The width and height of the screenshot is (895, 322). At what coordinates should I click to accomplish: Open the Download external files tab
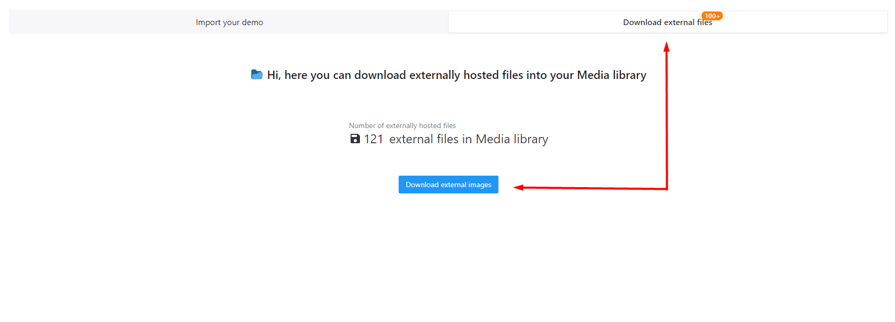[x=668, y=22]
